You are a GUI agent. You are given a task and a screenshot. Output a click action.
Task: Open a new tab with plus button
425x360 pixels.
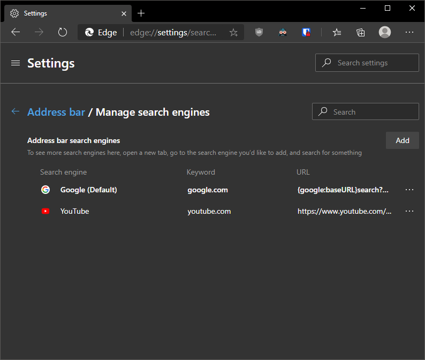click(x=141, y=13)
